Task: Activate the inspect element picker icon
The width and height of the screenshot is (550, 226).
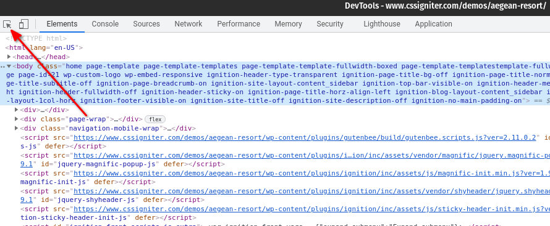Action: [7, 24]
